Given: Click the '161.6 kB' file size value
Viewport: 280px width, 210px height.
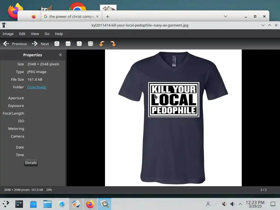Looking at the screenshot, I should [35, 80].
